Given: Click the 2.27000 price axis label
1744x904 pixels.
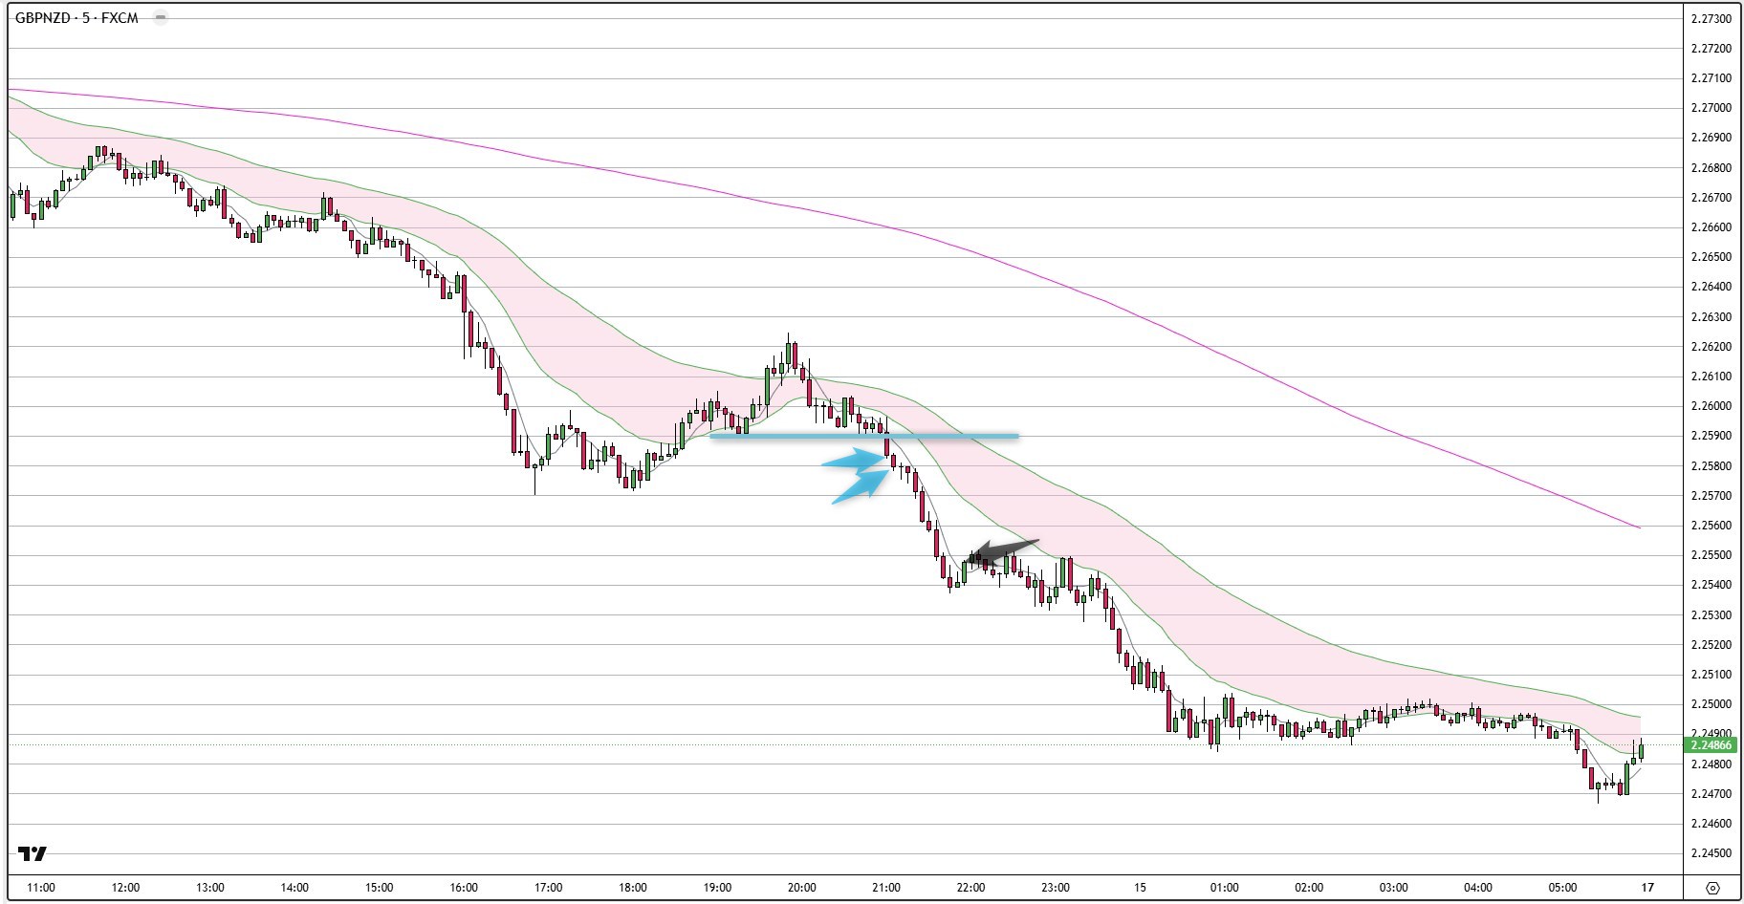Looking at the screenshot, I should (x=1711, y=108).
